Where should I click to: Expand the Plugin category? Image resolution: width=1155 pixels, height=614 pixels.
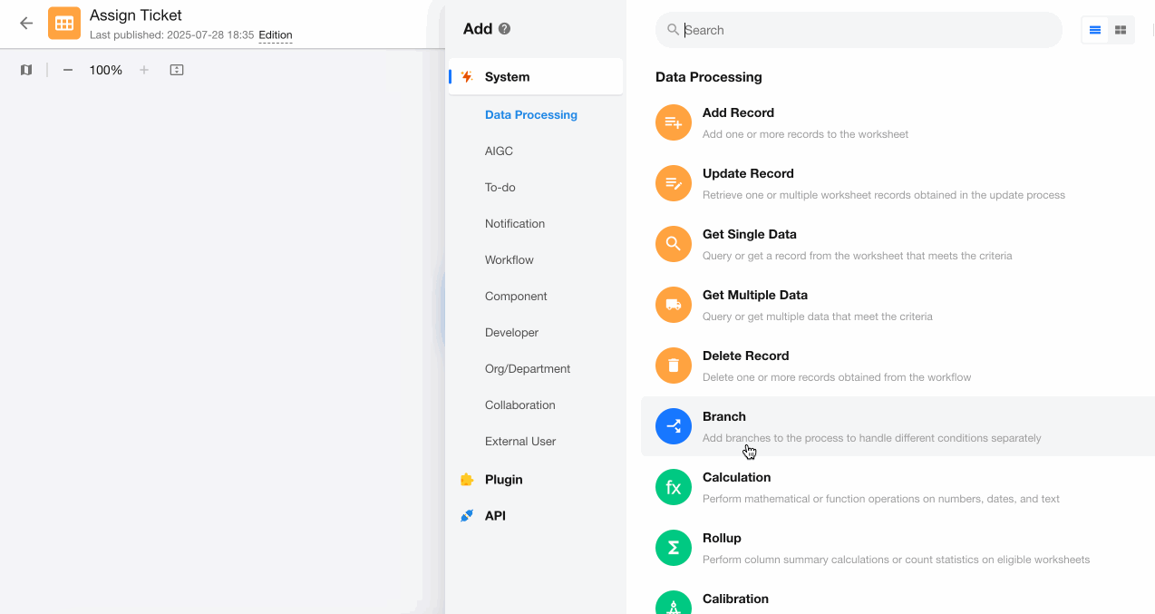tap(503, 480)
